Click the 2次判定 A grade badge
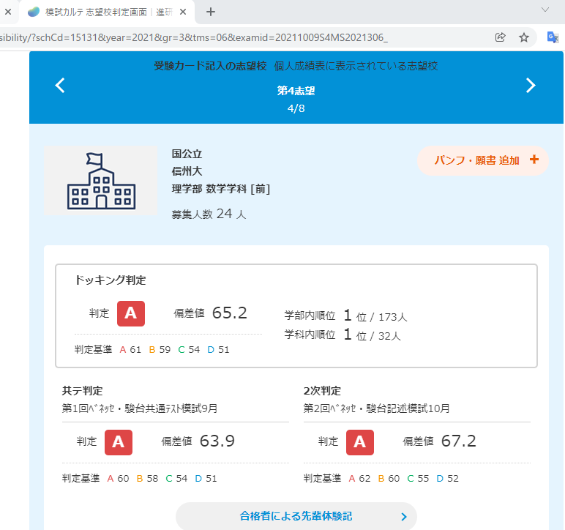The image size is (565, 530). tap(360, 442)
